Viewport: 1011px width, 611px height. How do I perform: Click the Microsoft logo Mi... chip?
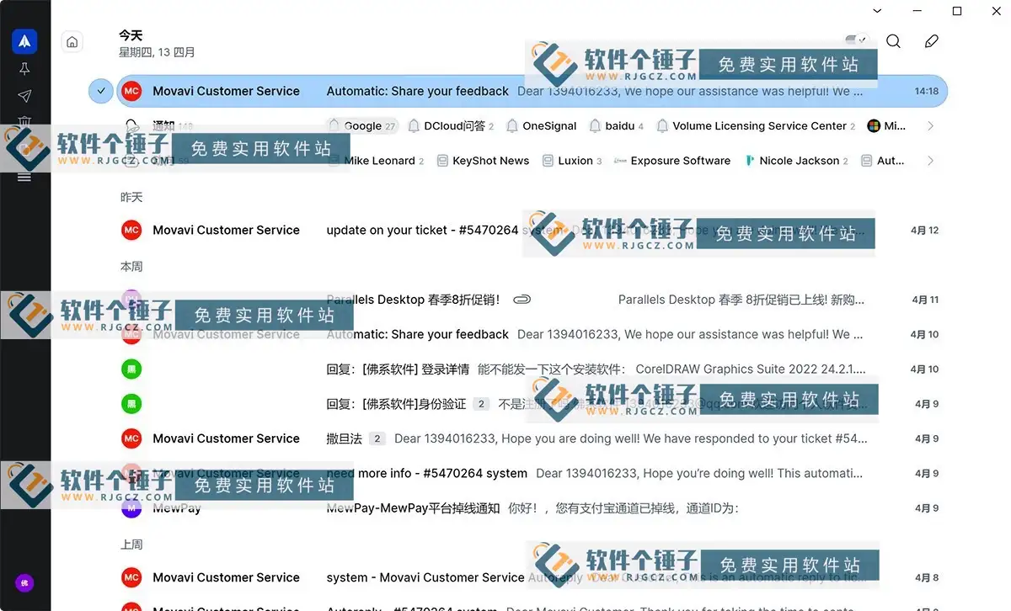(886, 126)
